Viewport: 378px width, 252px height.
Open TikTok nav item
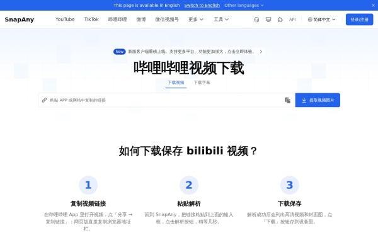tap(91, 20)
